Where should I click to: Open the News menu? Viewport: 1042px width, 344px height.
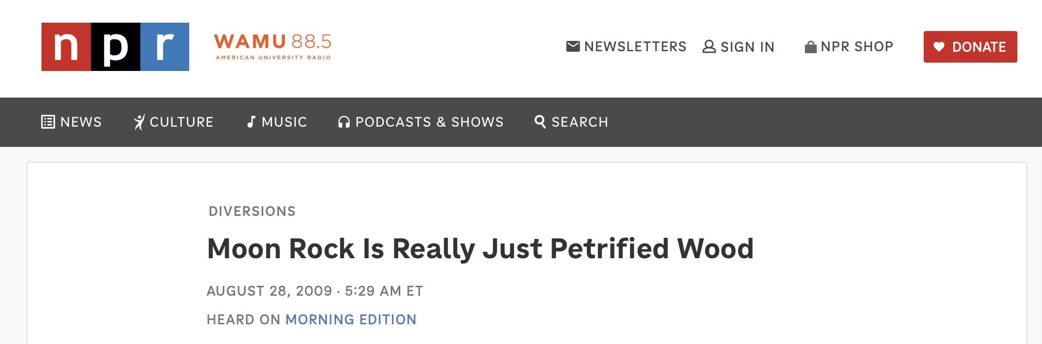click(81, 122)
